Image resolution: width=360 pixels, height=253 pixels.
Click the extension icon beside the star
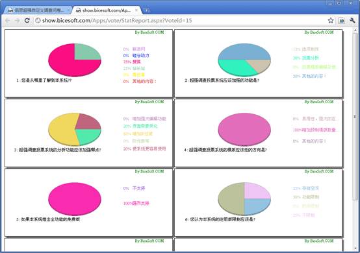point(342,21)
